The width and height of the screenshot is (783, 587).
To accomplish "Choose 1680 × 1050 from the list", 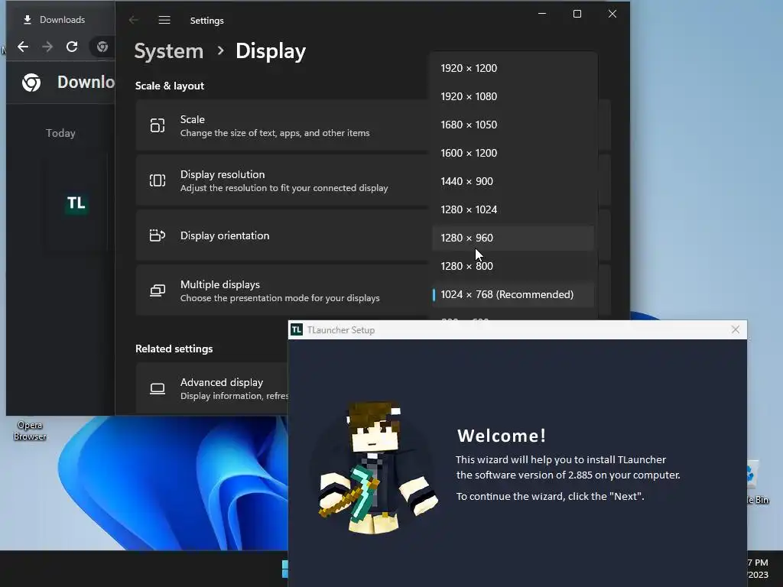I will click(x=513, y=125).
